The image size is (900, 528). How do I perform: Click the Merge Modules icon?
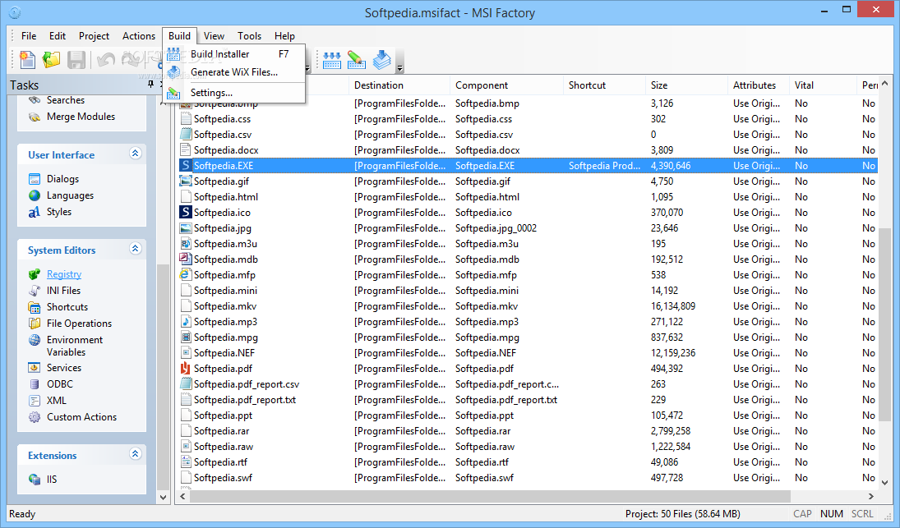[35, 117]
